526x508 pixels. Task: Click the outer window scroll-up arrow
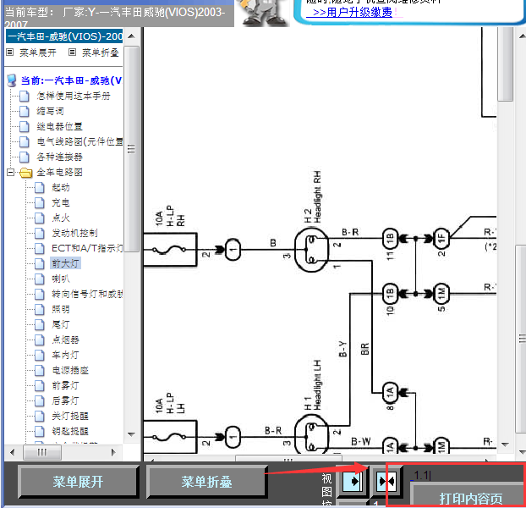[522, 36]
